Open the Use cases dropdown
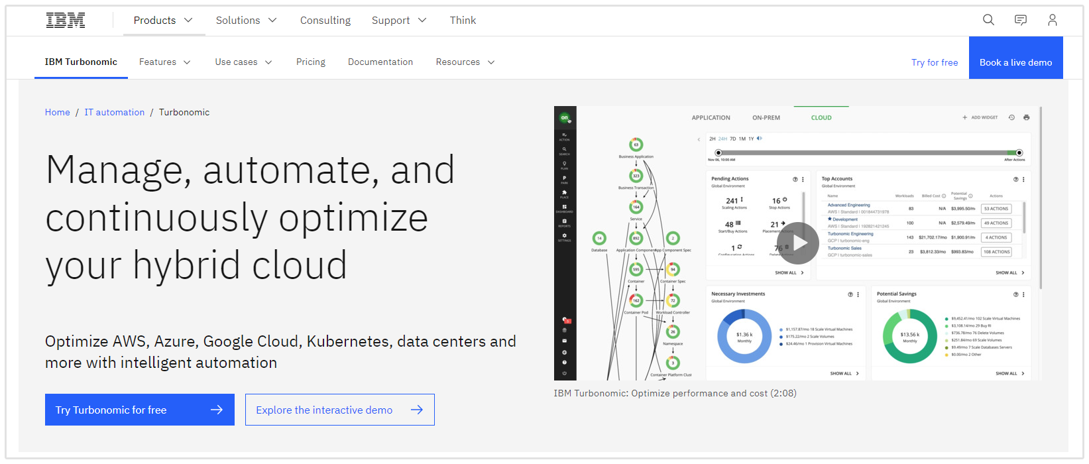 (243, 62)
